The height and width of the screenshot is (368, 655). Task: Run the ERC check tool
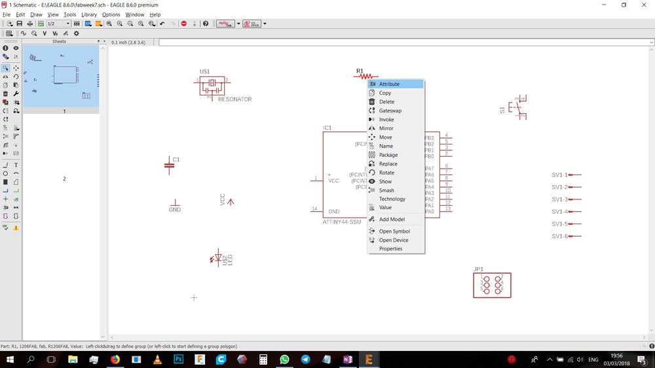coord(5,227)
